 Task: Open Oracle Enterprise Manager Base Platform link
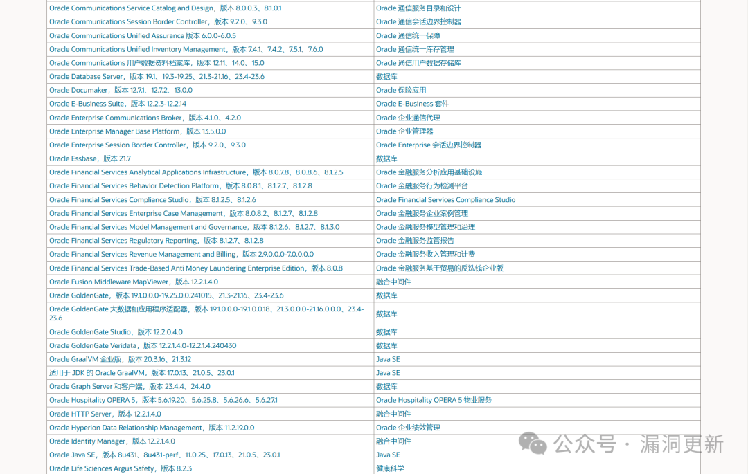(x=137, y=131)
